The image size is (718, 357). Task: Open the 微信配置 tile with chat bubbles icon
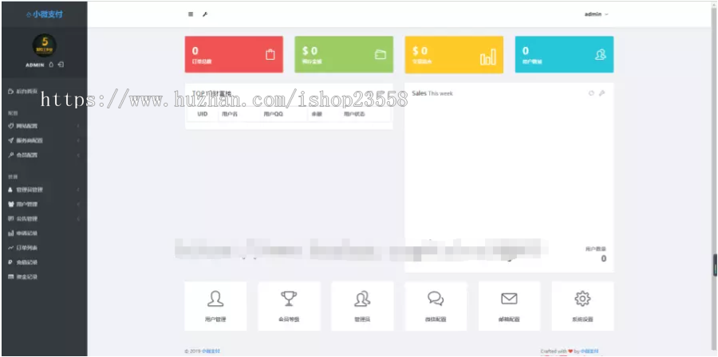coord(436,306)
